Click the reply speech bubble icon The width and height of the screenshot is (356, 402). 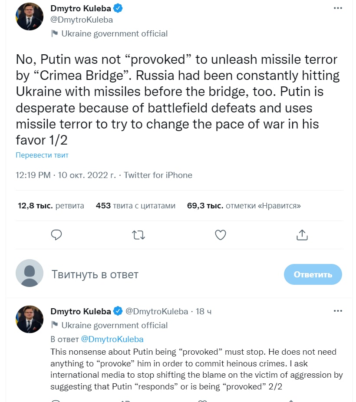[56, 235]
